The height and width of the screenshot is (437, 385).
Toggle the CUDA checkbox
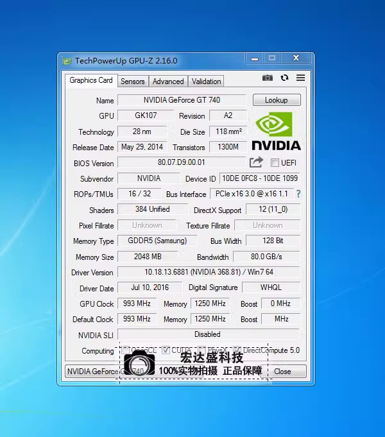click(166, 350)
